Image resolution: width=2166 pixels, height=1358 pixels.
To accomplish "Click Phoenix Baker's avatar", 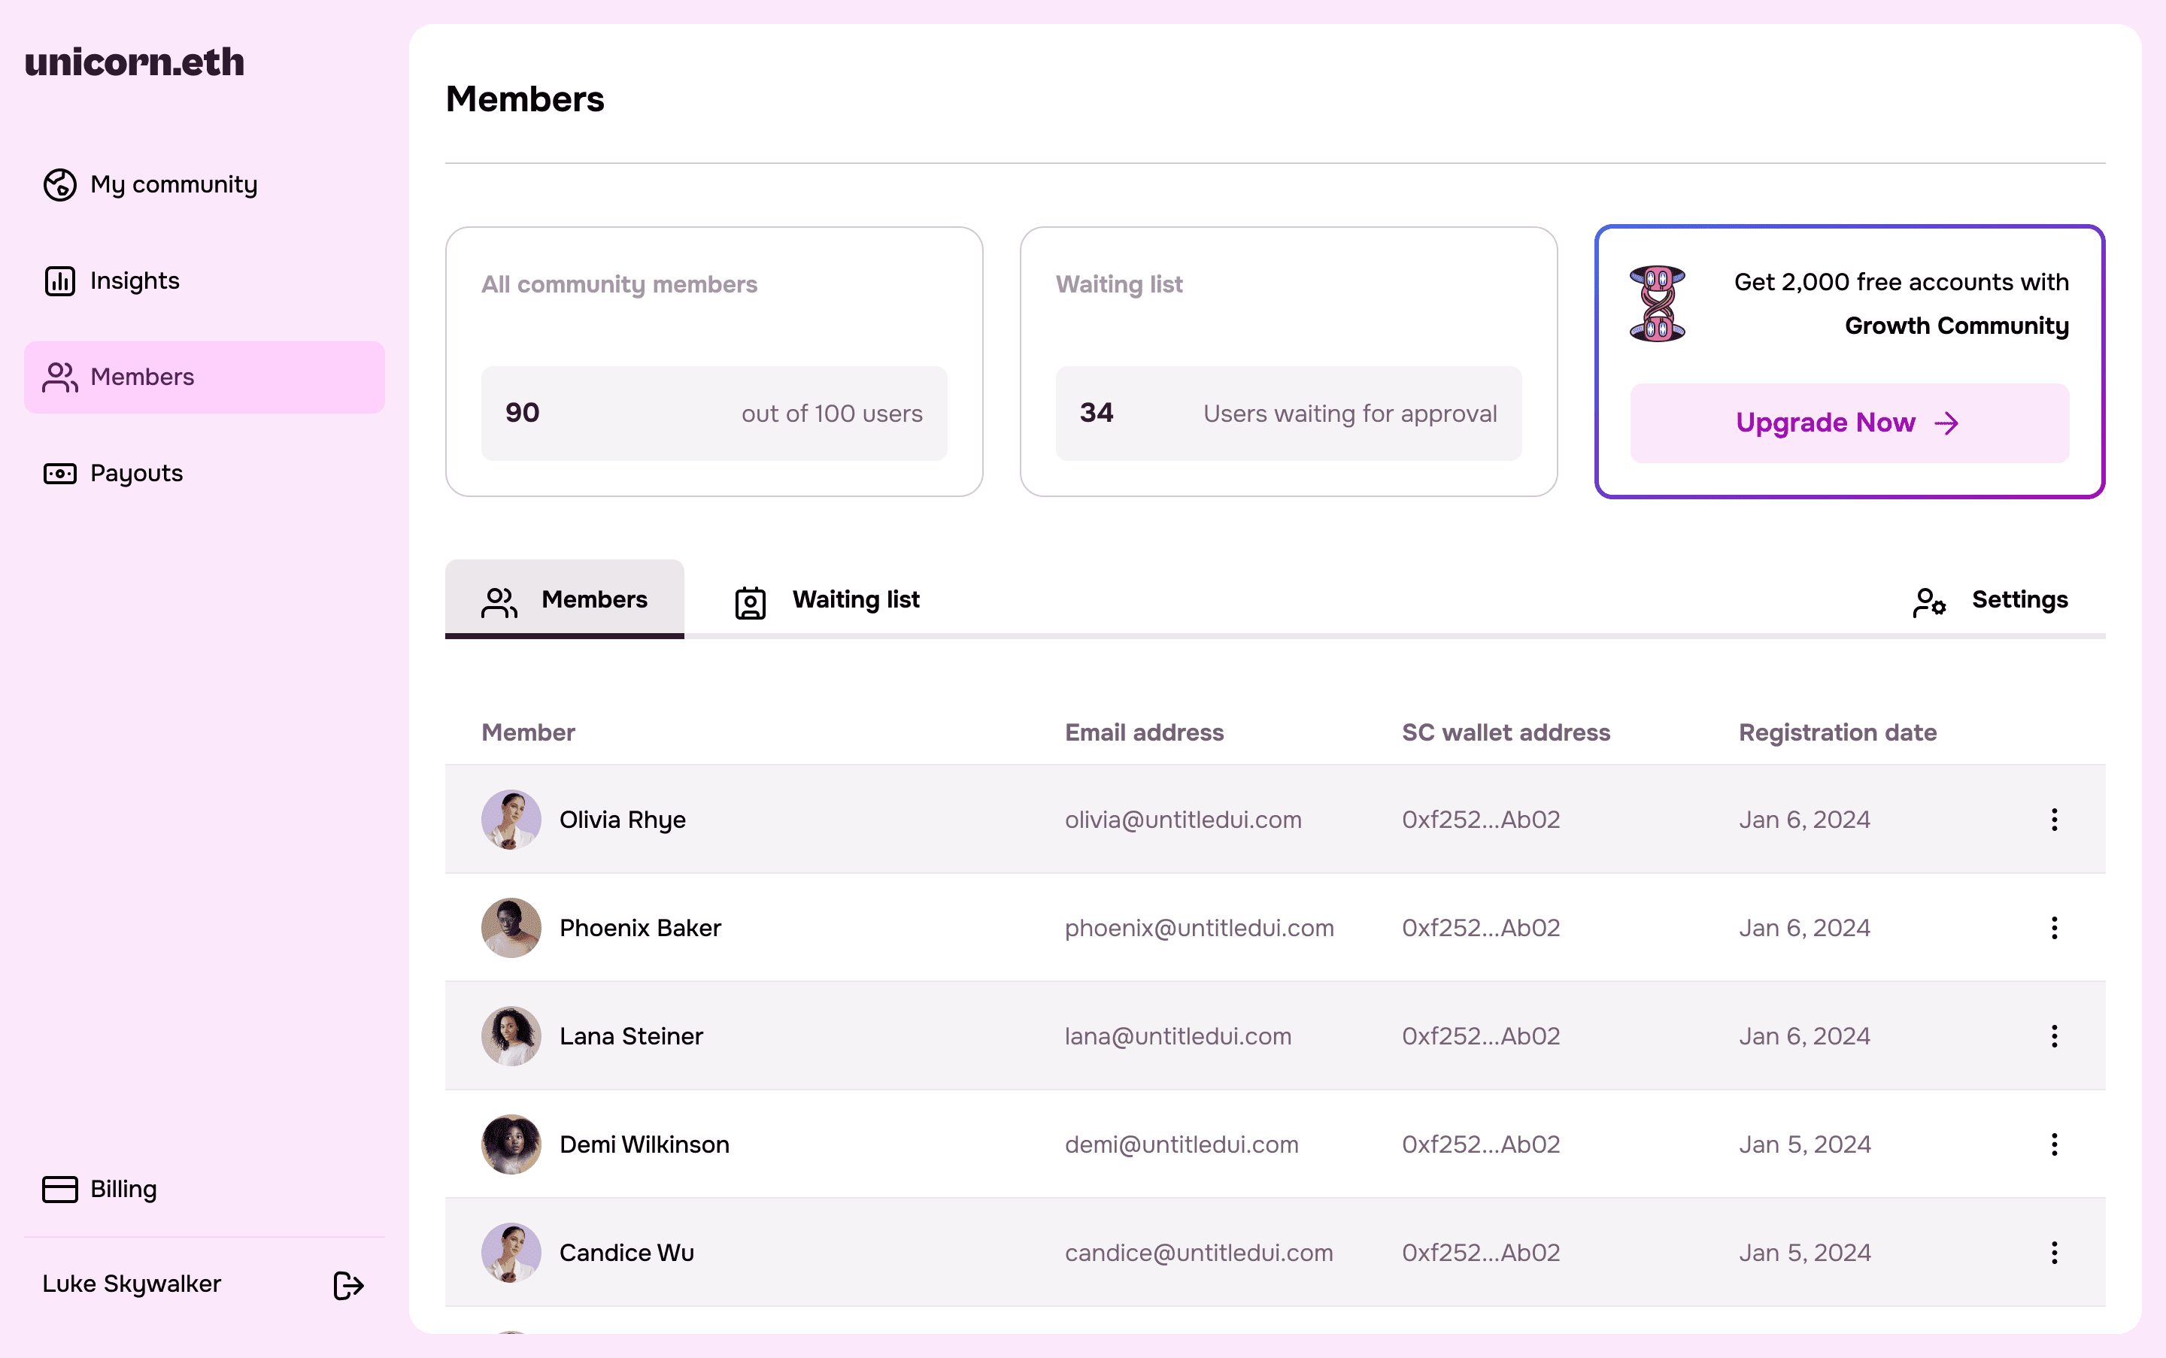I will pos(511,928).
